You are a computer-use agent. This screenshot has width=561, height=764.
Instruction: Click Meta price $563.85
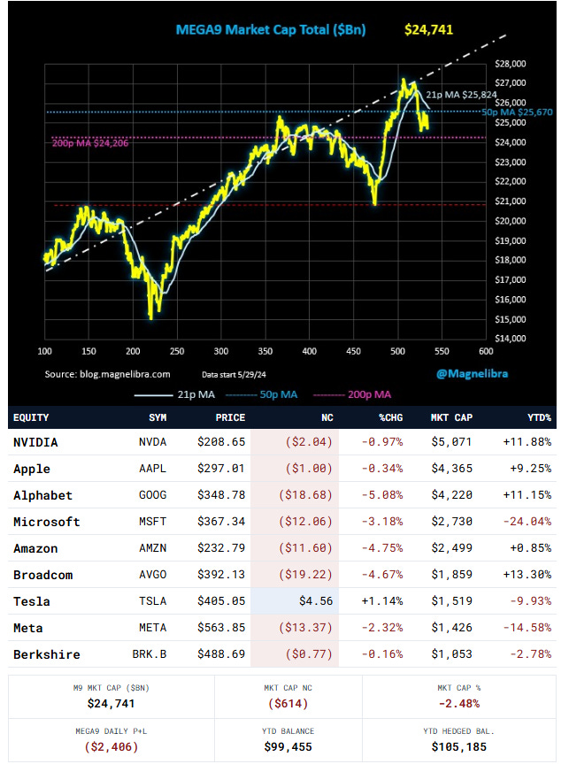(221, 628)
